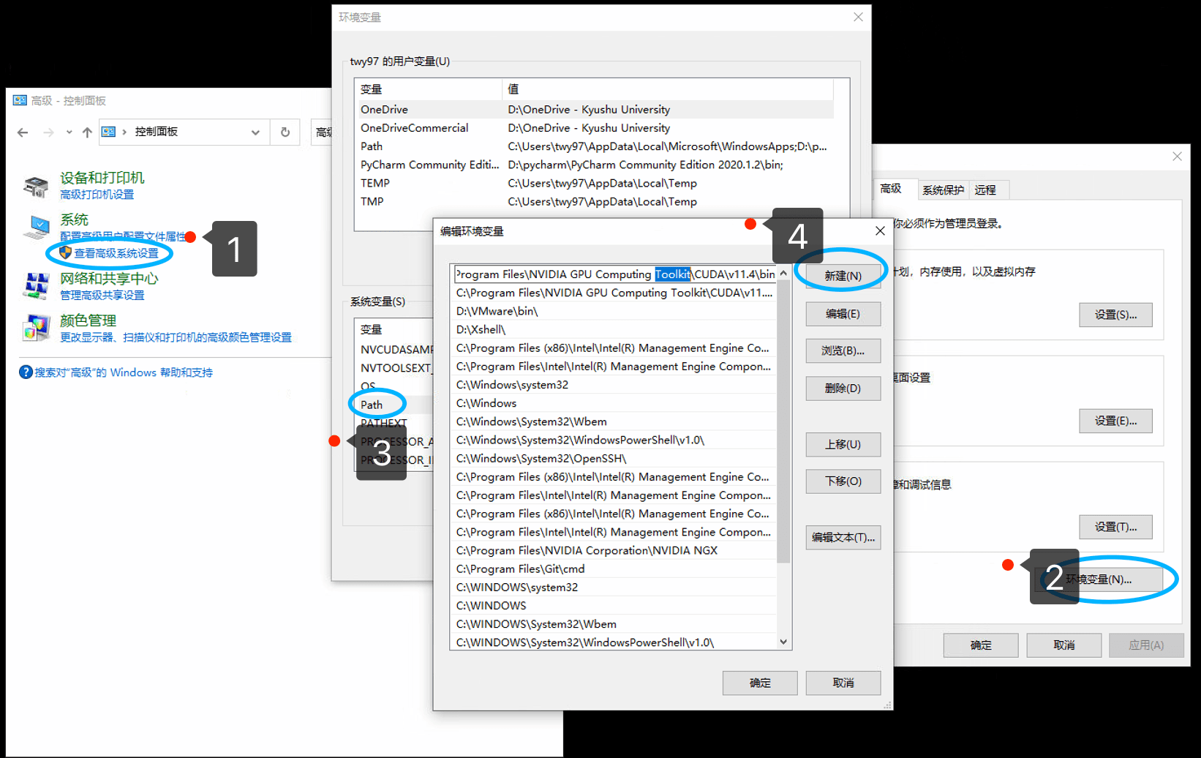The height and width of the screenshot is (758, 1201).
Task: Open 查看高级系统设置 link
Action: click(116, 253)
